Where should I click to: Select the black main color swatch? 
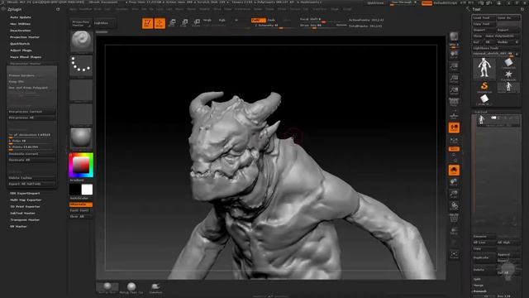(x=75, y=190)
